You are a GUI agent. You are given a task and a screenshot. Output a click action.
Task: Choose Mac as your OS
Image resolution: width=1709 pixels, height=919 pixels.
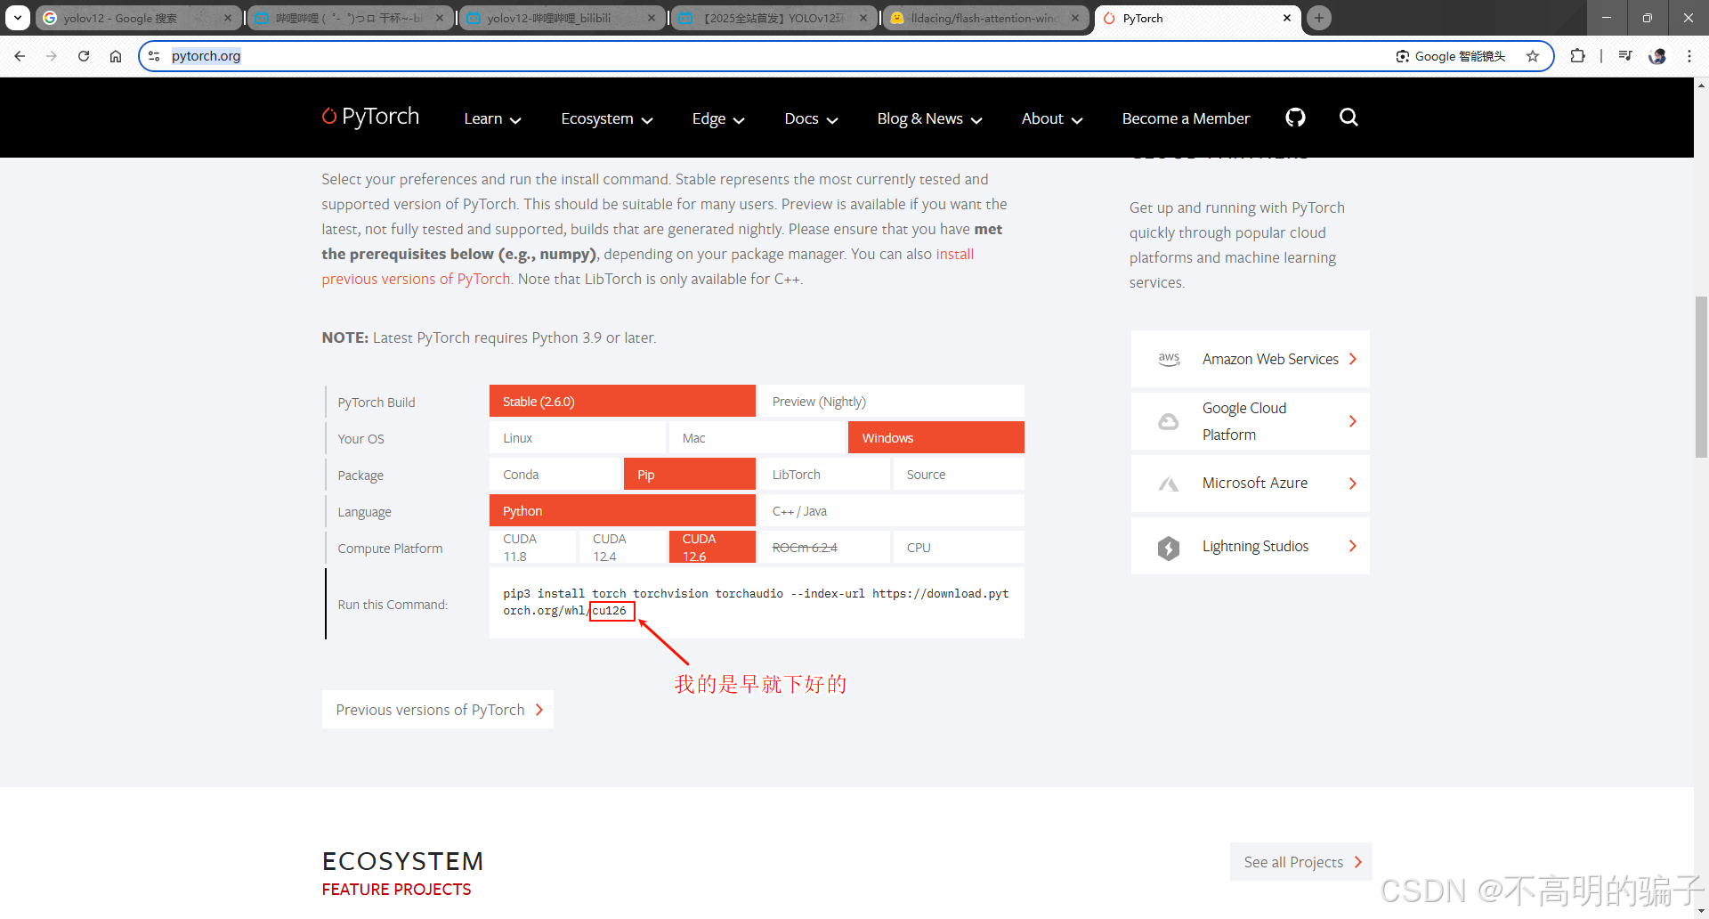pyautogui.click(x=757, y=438)
